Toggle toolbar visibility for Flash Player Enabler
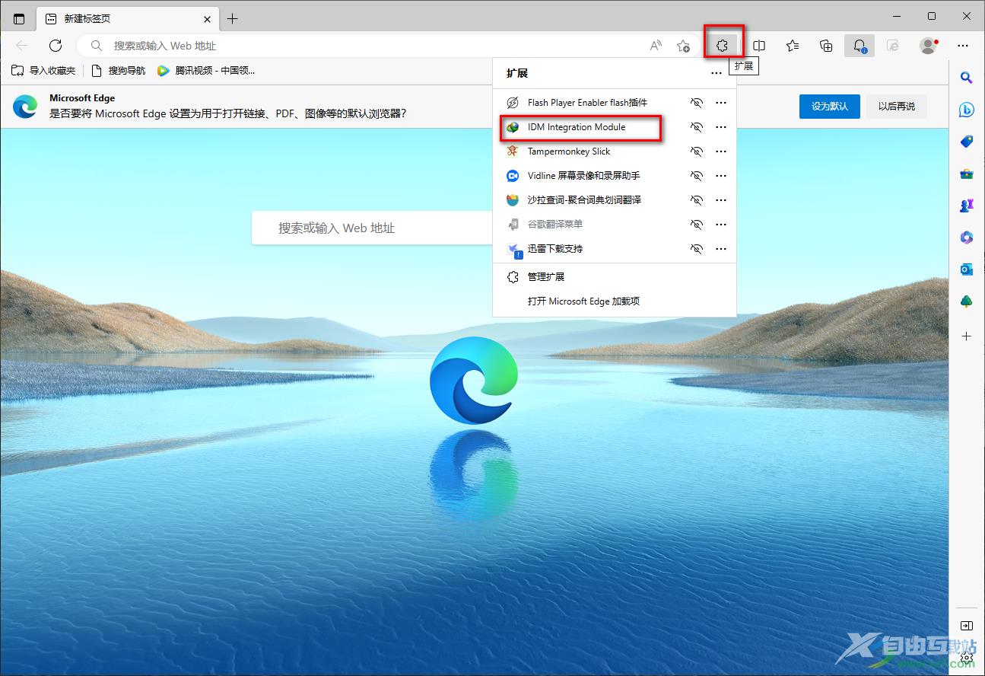The width and height of the screenshot is (985, 676). (x=696, y=103)
